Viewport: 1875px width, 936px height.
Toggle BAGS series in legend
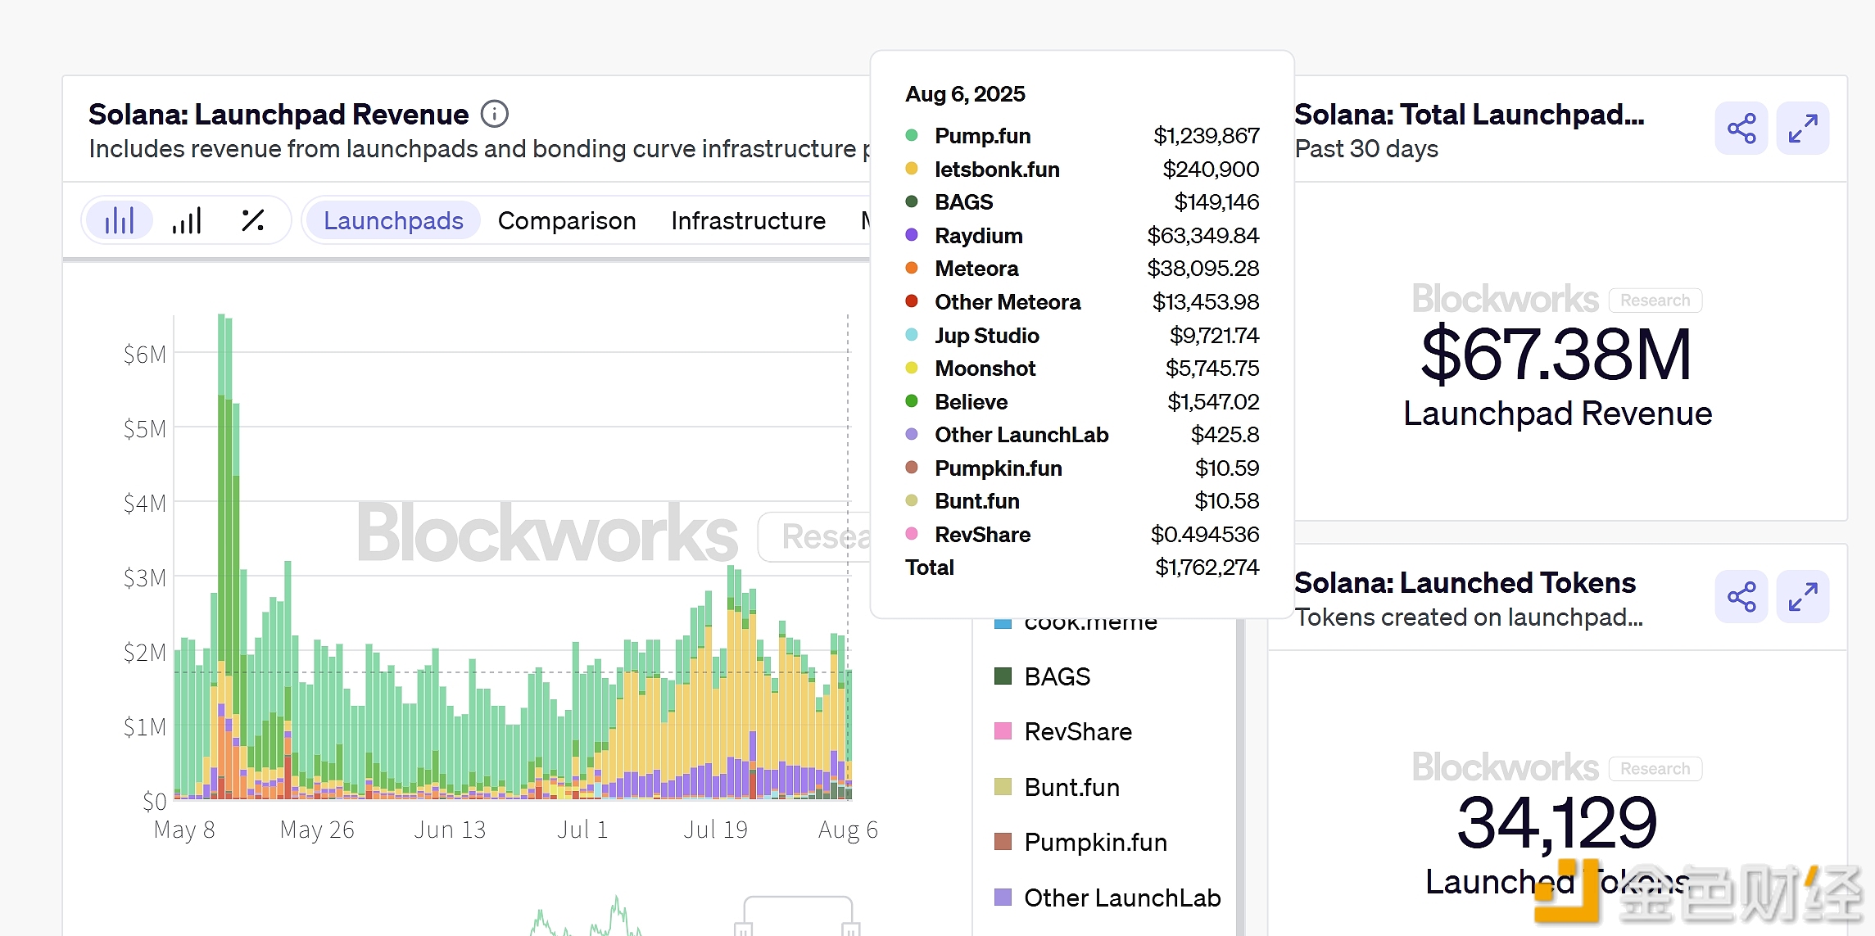point(1057,676)
